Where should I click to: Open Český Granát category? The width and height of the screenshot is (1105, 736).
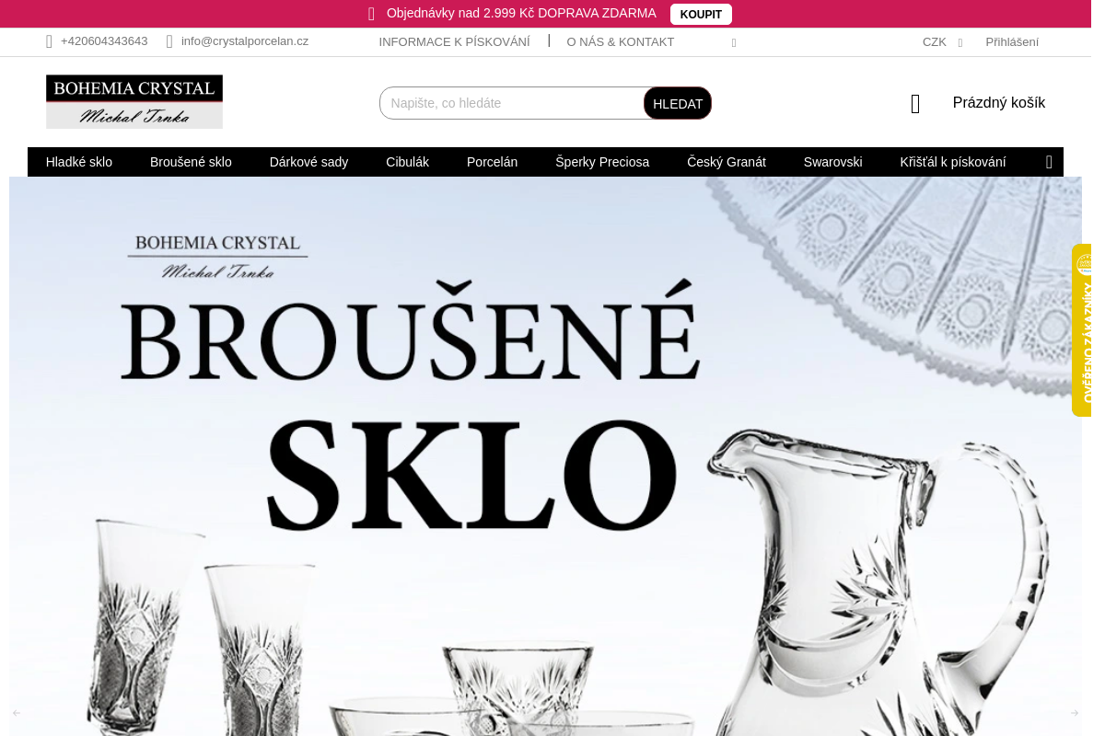click(x=727, y=162)
